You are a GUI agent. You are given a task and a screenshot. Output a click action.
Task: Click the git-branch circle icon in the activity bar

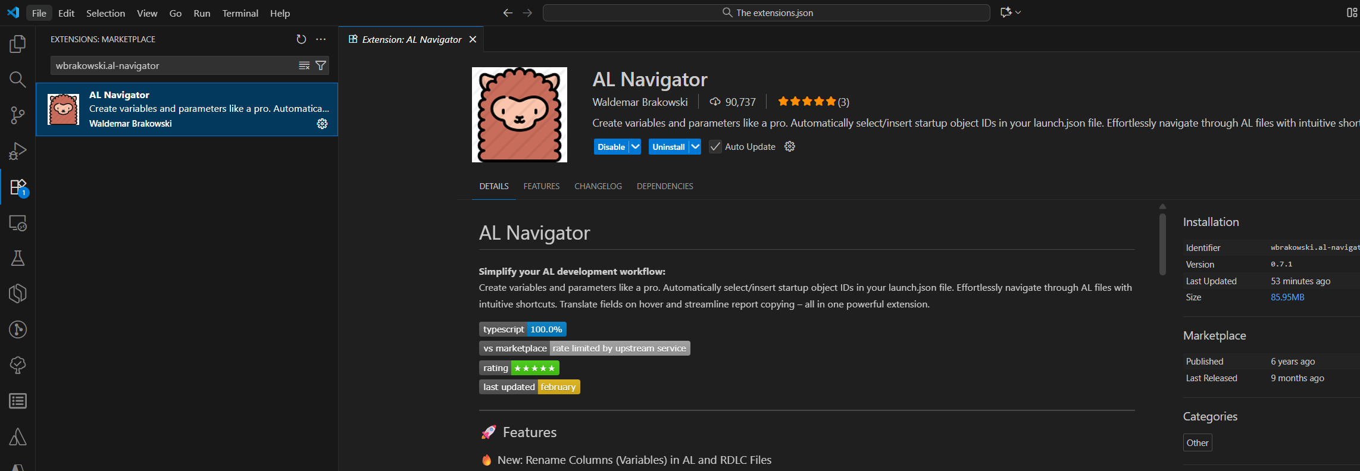pyautogui.click(x=18, y=329)
